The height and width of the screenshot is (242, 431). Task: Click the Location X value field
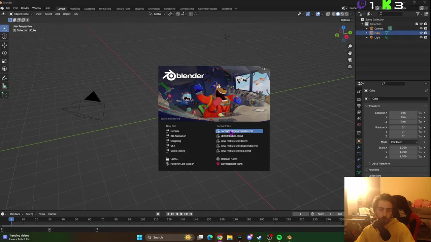pyautogui.click(x=403, y=113)
